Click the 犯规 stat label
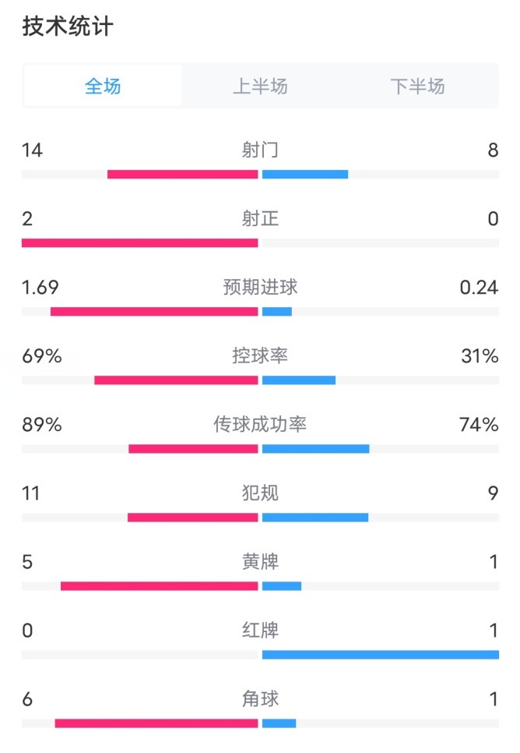 (x=260, y=493)
